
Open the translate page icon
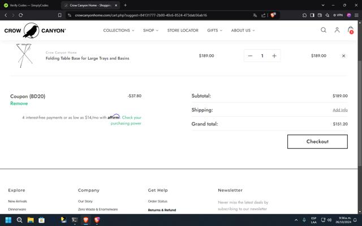(x=255, y=15)
